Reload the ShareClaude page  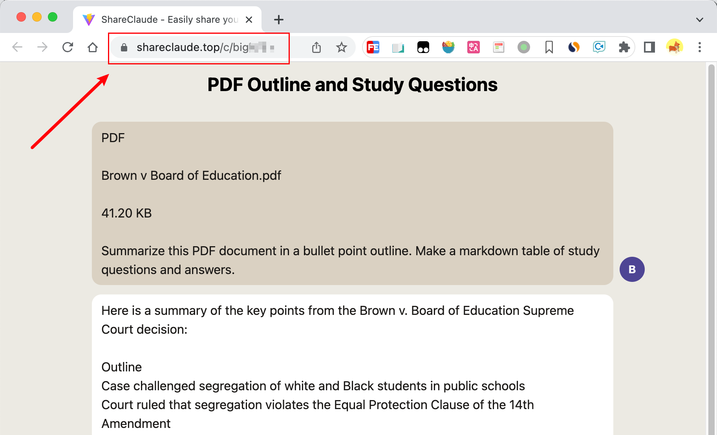click(68, 48)
